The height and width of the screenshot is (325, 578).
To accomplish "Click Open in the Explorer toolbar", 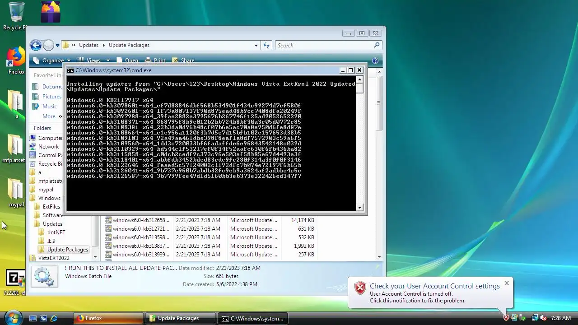I will coord(127,60).
